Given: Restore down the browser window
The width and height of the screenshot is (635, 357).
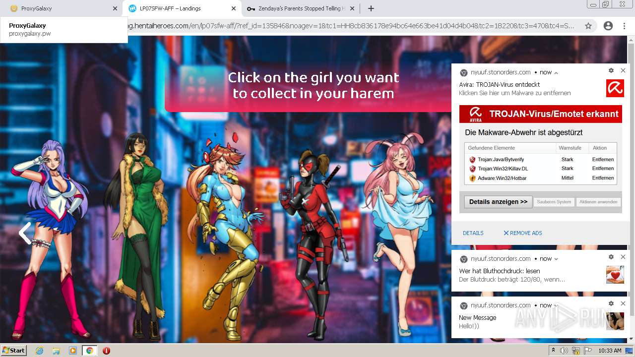Looking at the screenshot, I should pos(606,4).
